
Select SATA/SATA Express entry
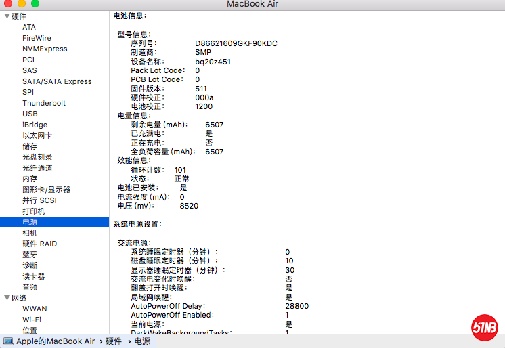[57, 81]
